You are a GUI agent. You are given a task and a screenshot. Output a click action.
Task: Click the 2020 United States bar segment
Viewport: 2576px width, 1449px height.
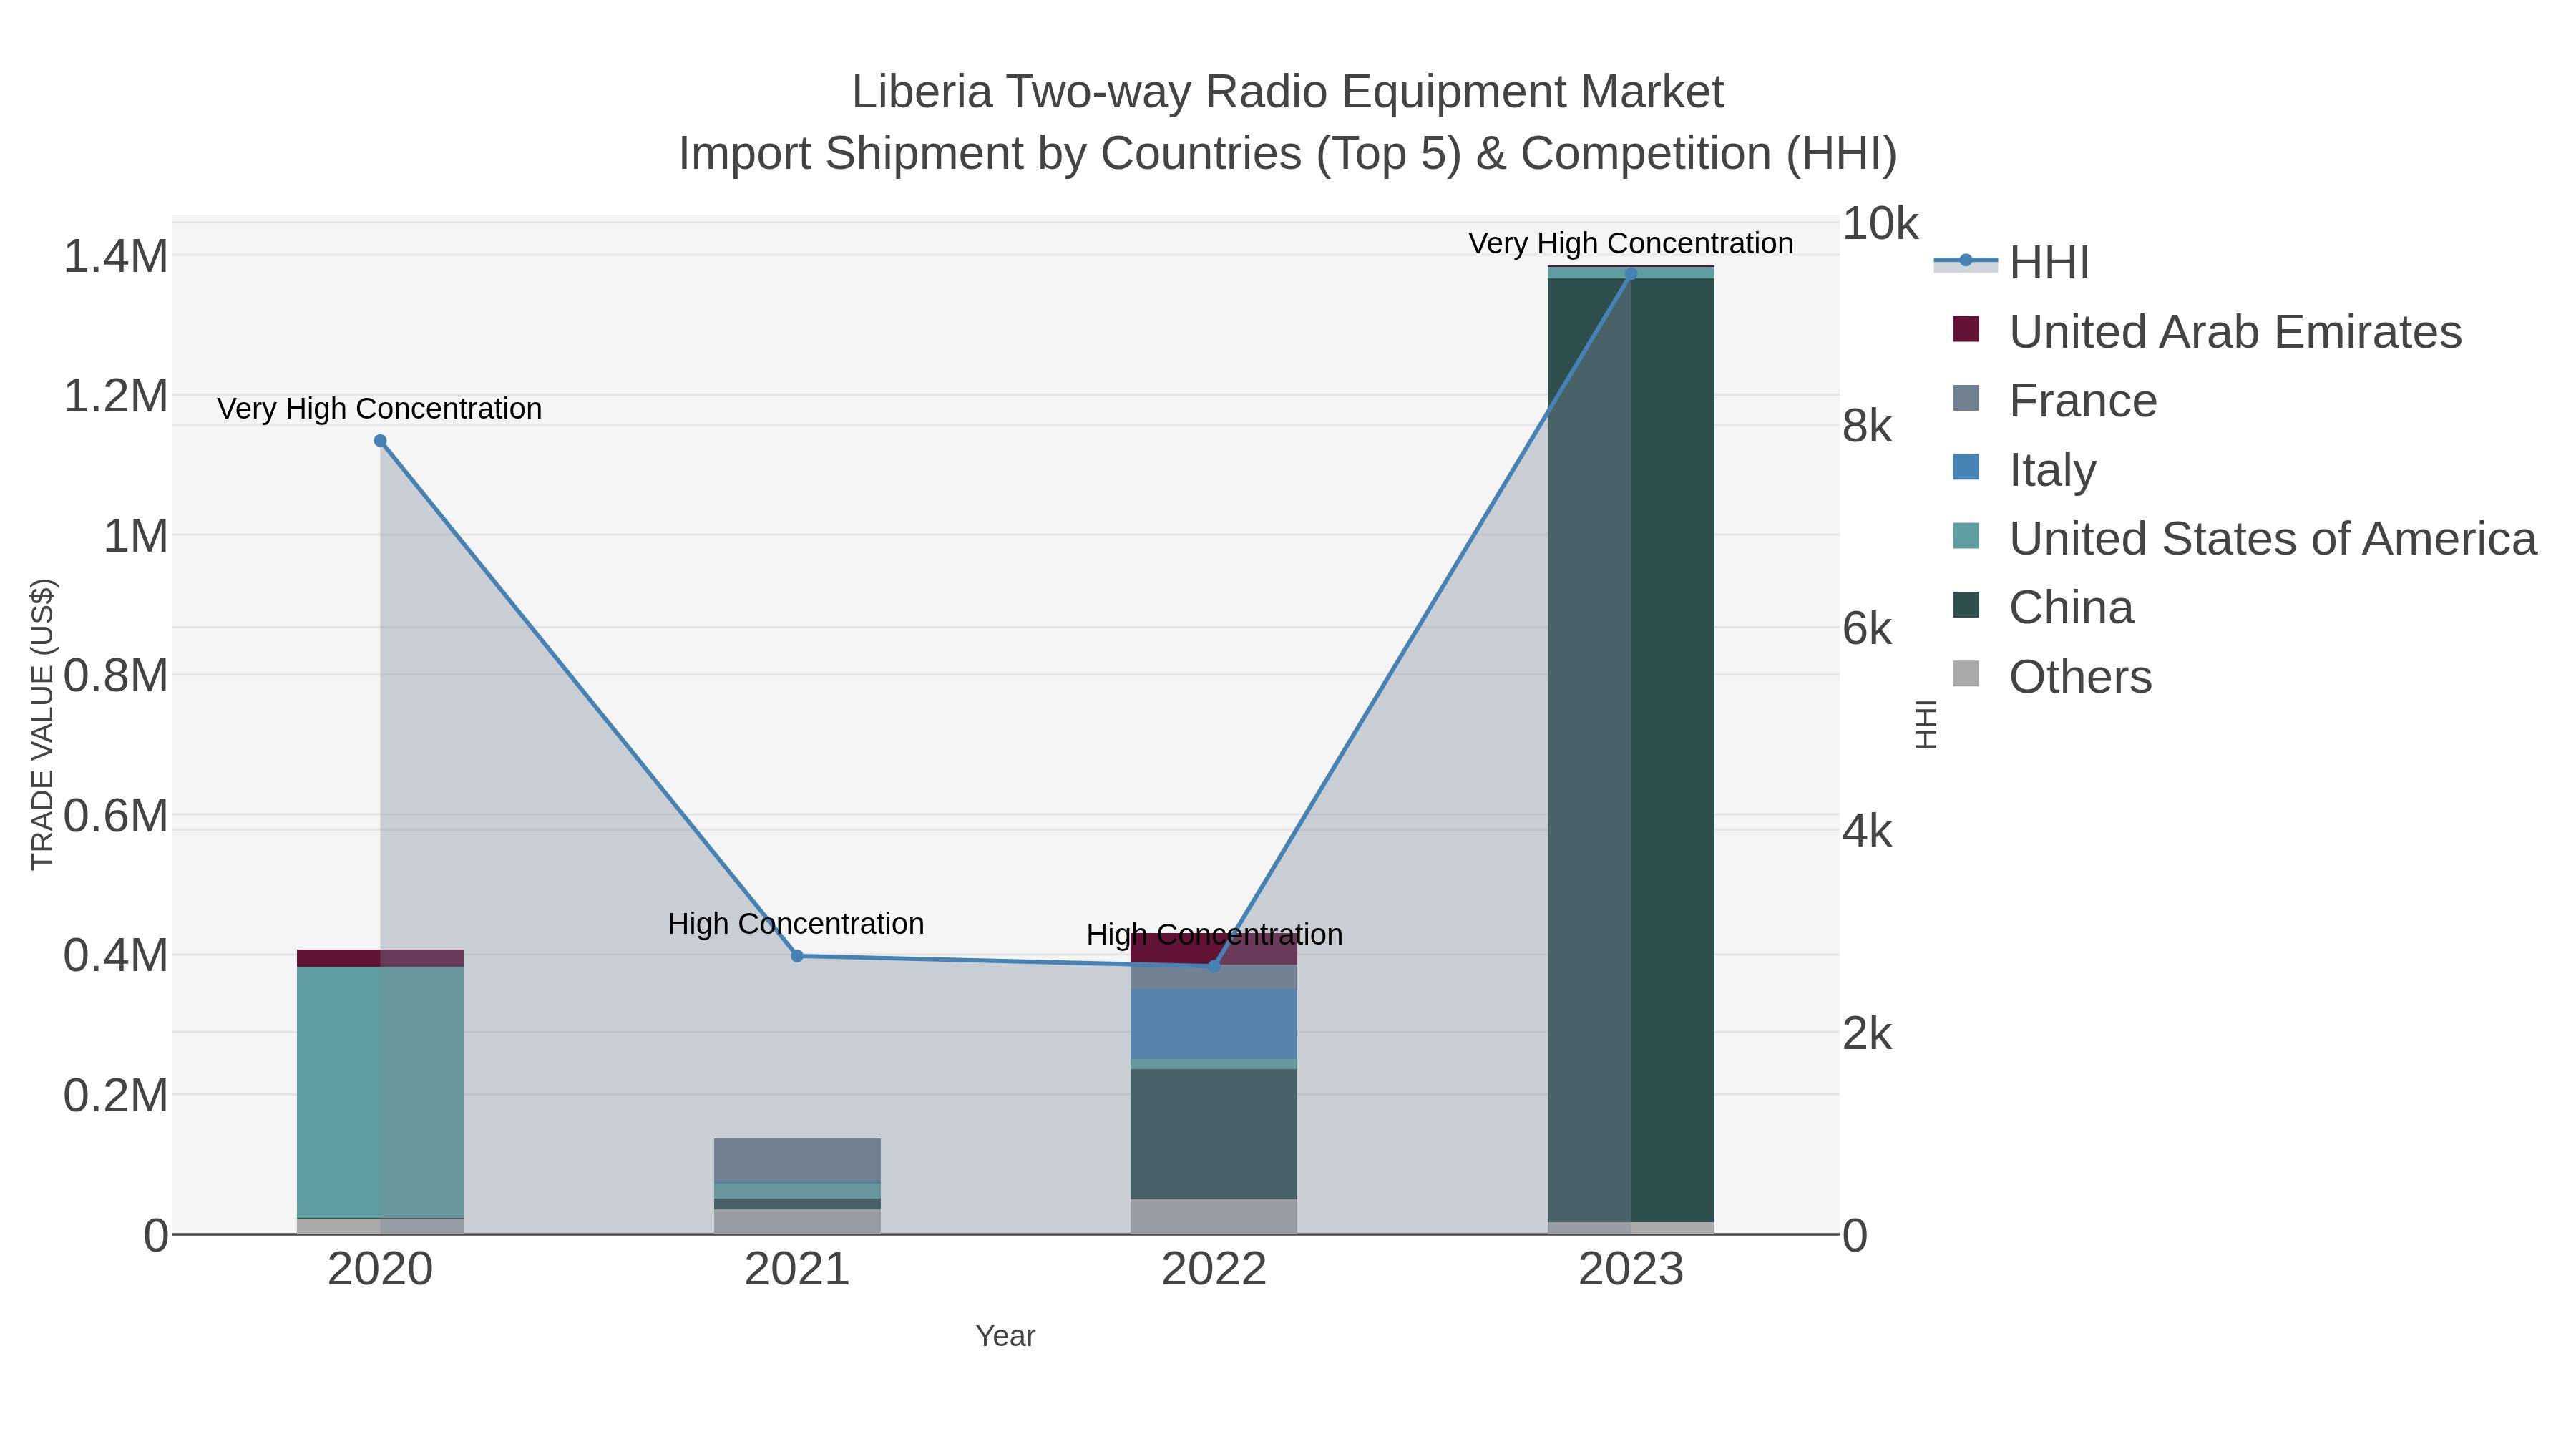[x=380, y=1092]
